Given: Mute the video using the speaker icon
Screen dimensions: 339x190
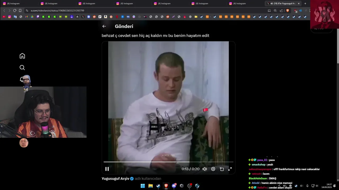Looking at the screenshot, I should tap(205, 169).
